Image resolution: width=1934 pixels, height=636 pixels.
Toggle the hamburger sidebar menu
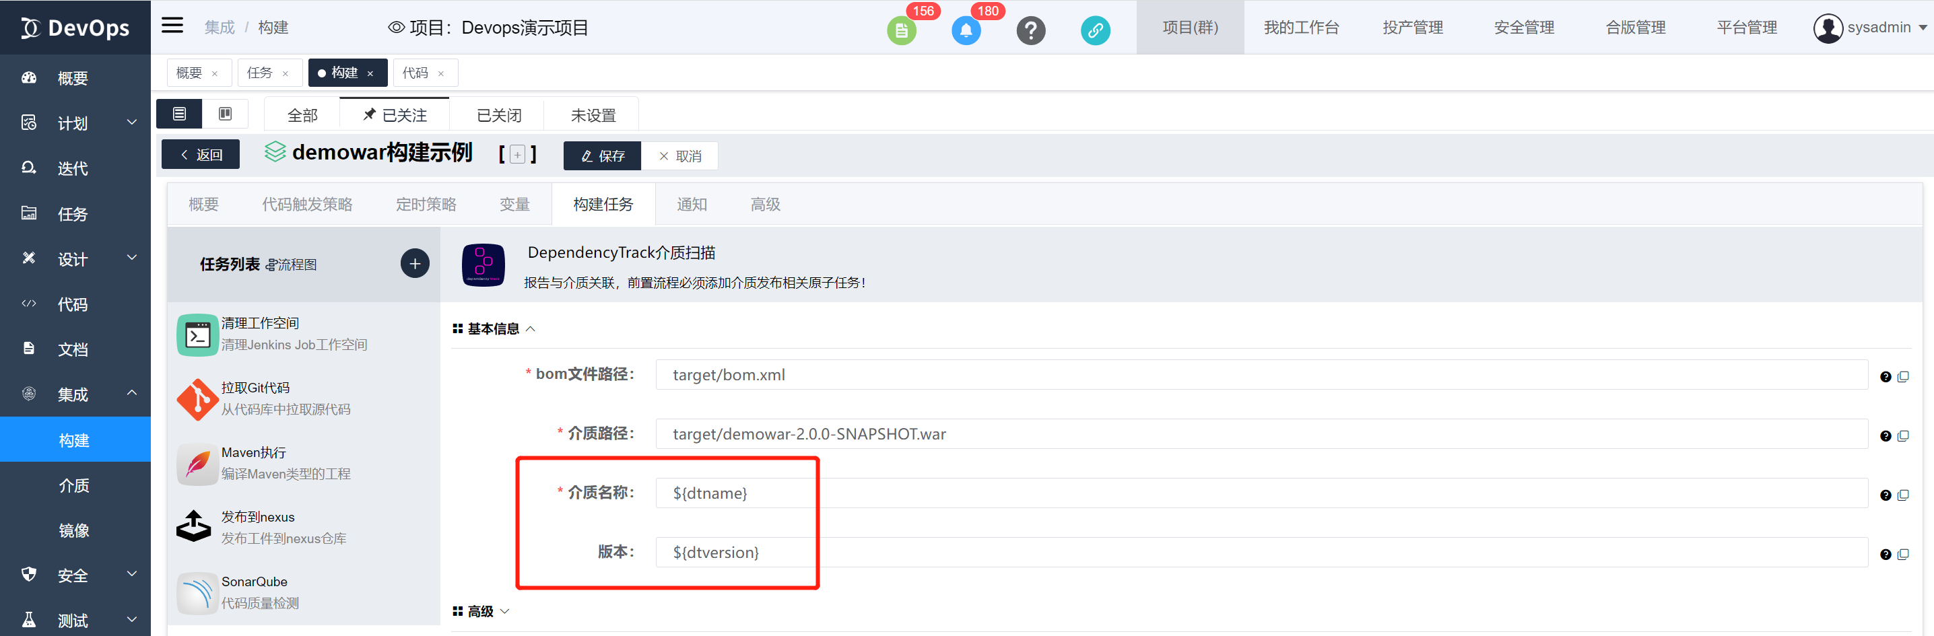172,26
